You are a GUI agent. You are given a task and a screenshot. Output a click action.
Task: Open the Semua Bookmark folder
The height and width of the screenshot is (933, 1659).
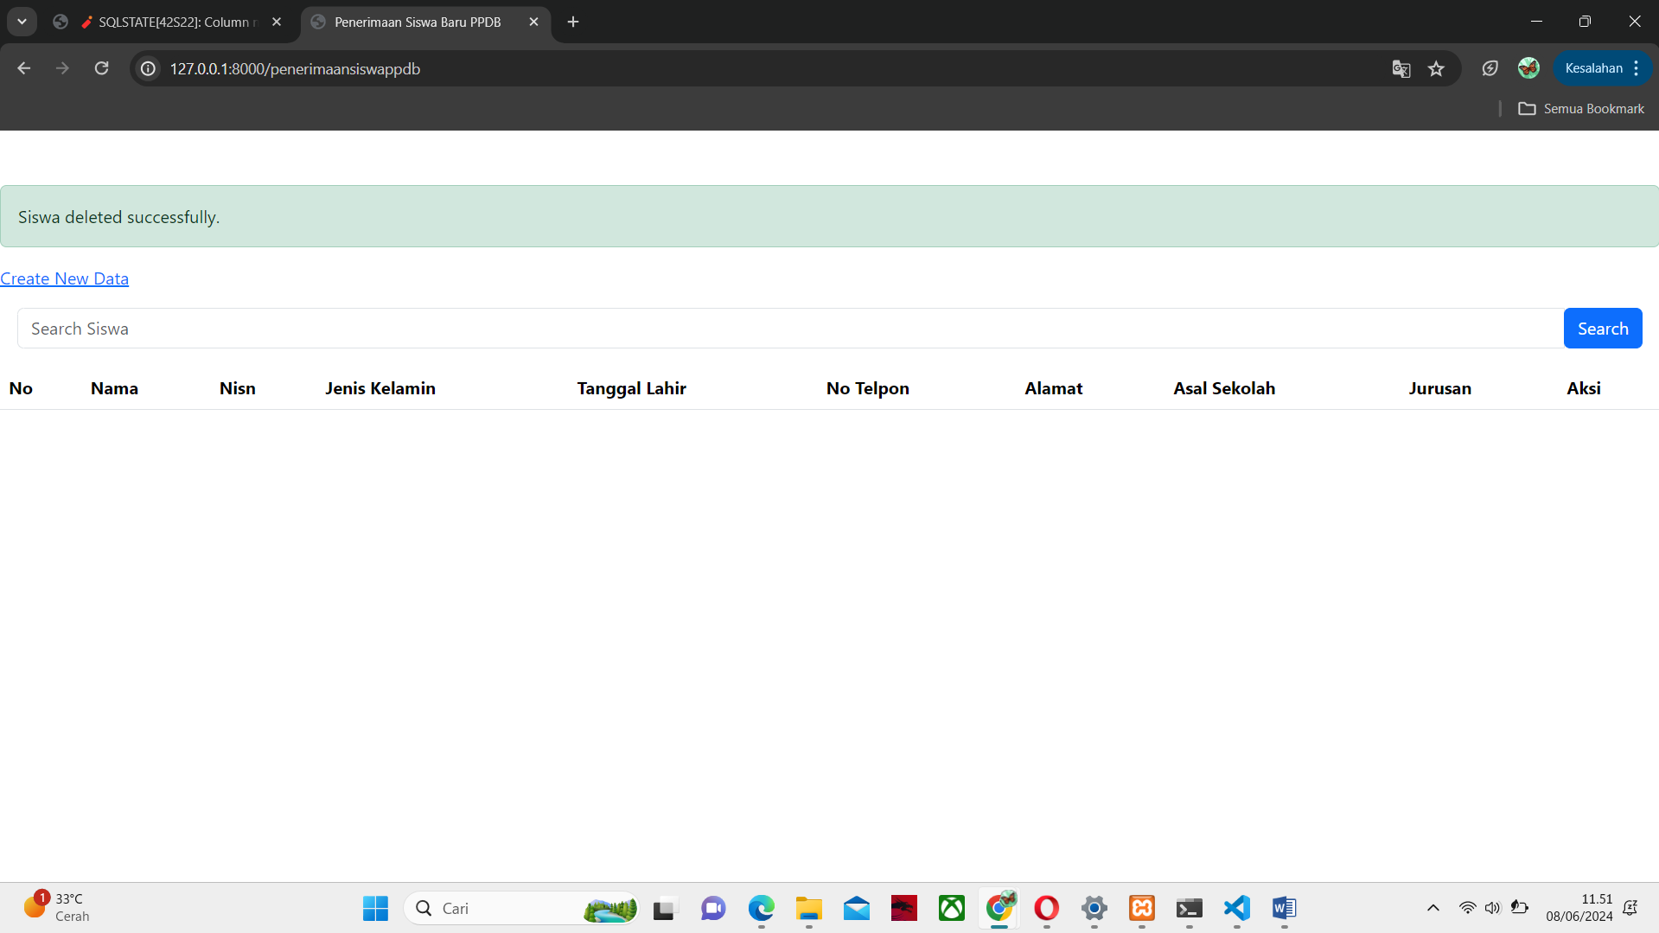click(1581, 109)
